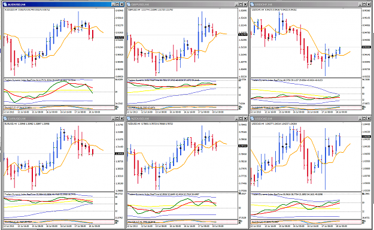Click the AUDUSD,H4 OHLC quote label

[28, 10]
